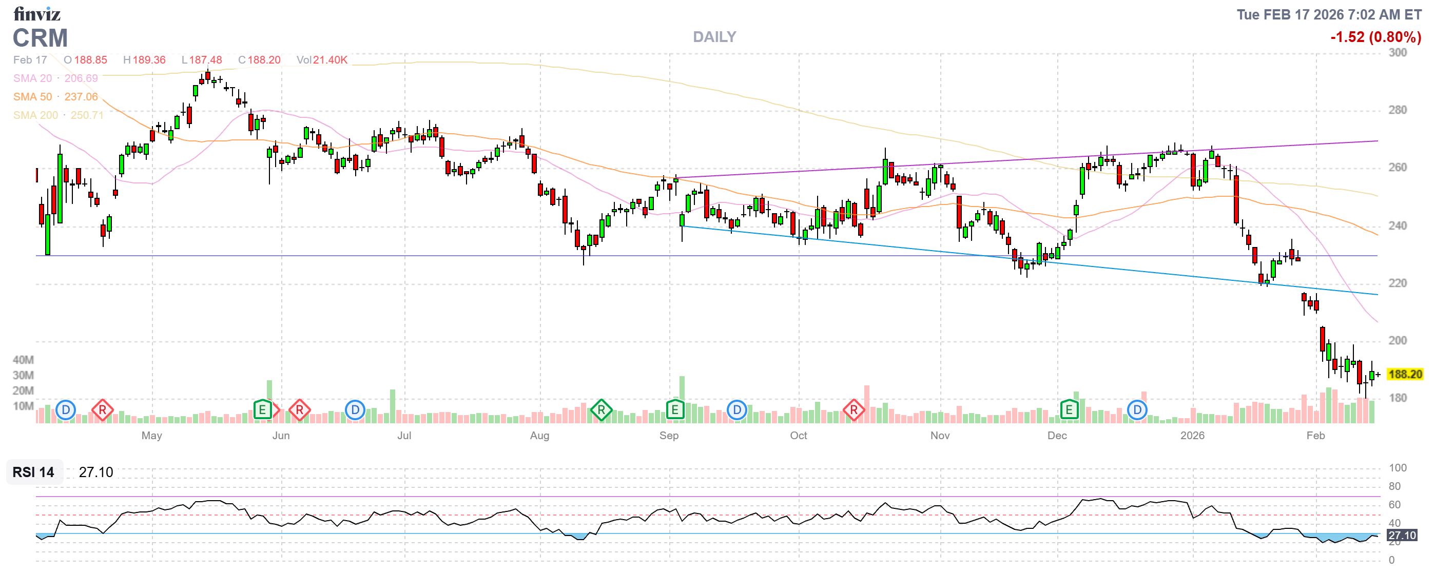Click blue D marker between Sep and Oct
This screenshot has width=1435, height=576.
click(x=736, y=410)
